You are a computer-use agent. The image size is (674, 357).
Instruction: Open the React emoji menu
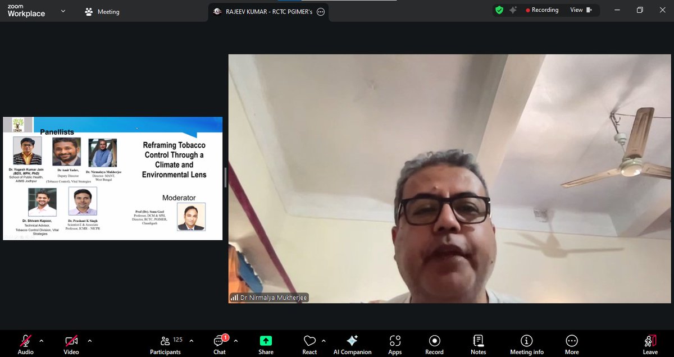tap(309, 344)
